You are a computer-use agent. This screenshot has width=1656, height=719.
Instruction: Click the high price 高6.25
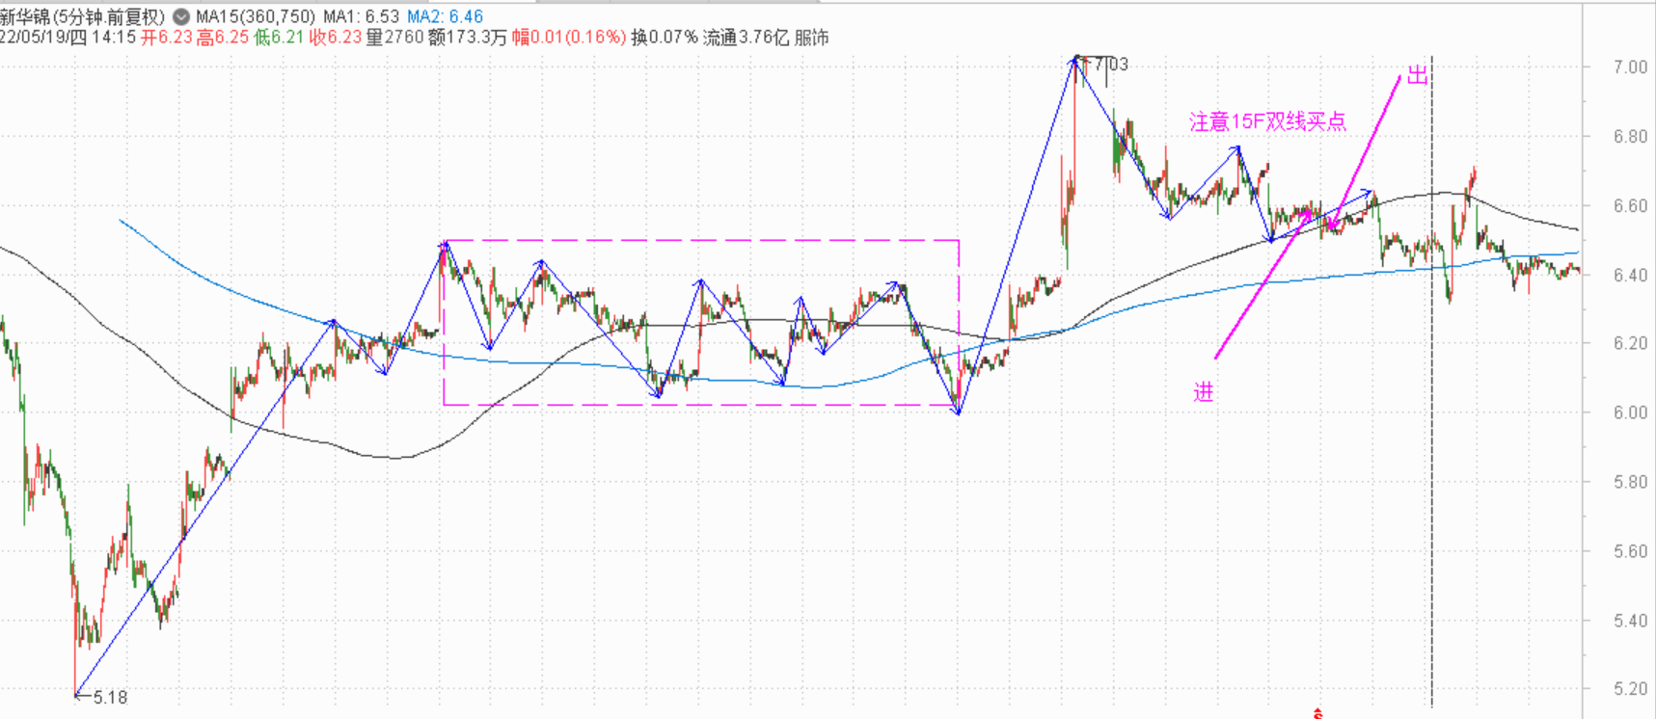coord(223,38)
